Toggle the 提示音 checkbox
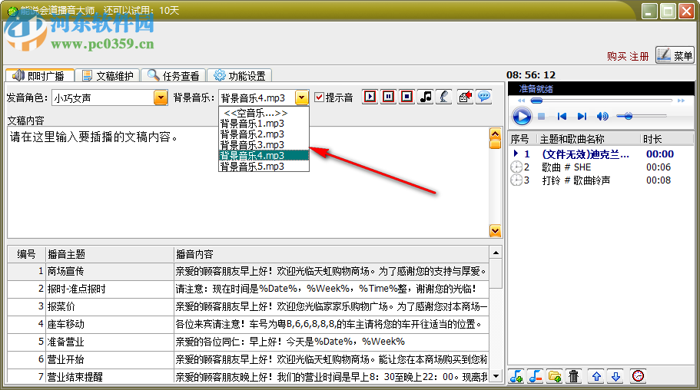The height and width of the screenshot is (390, 700). pos(319,97)
